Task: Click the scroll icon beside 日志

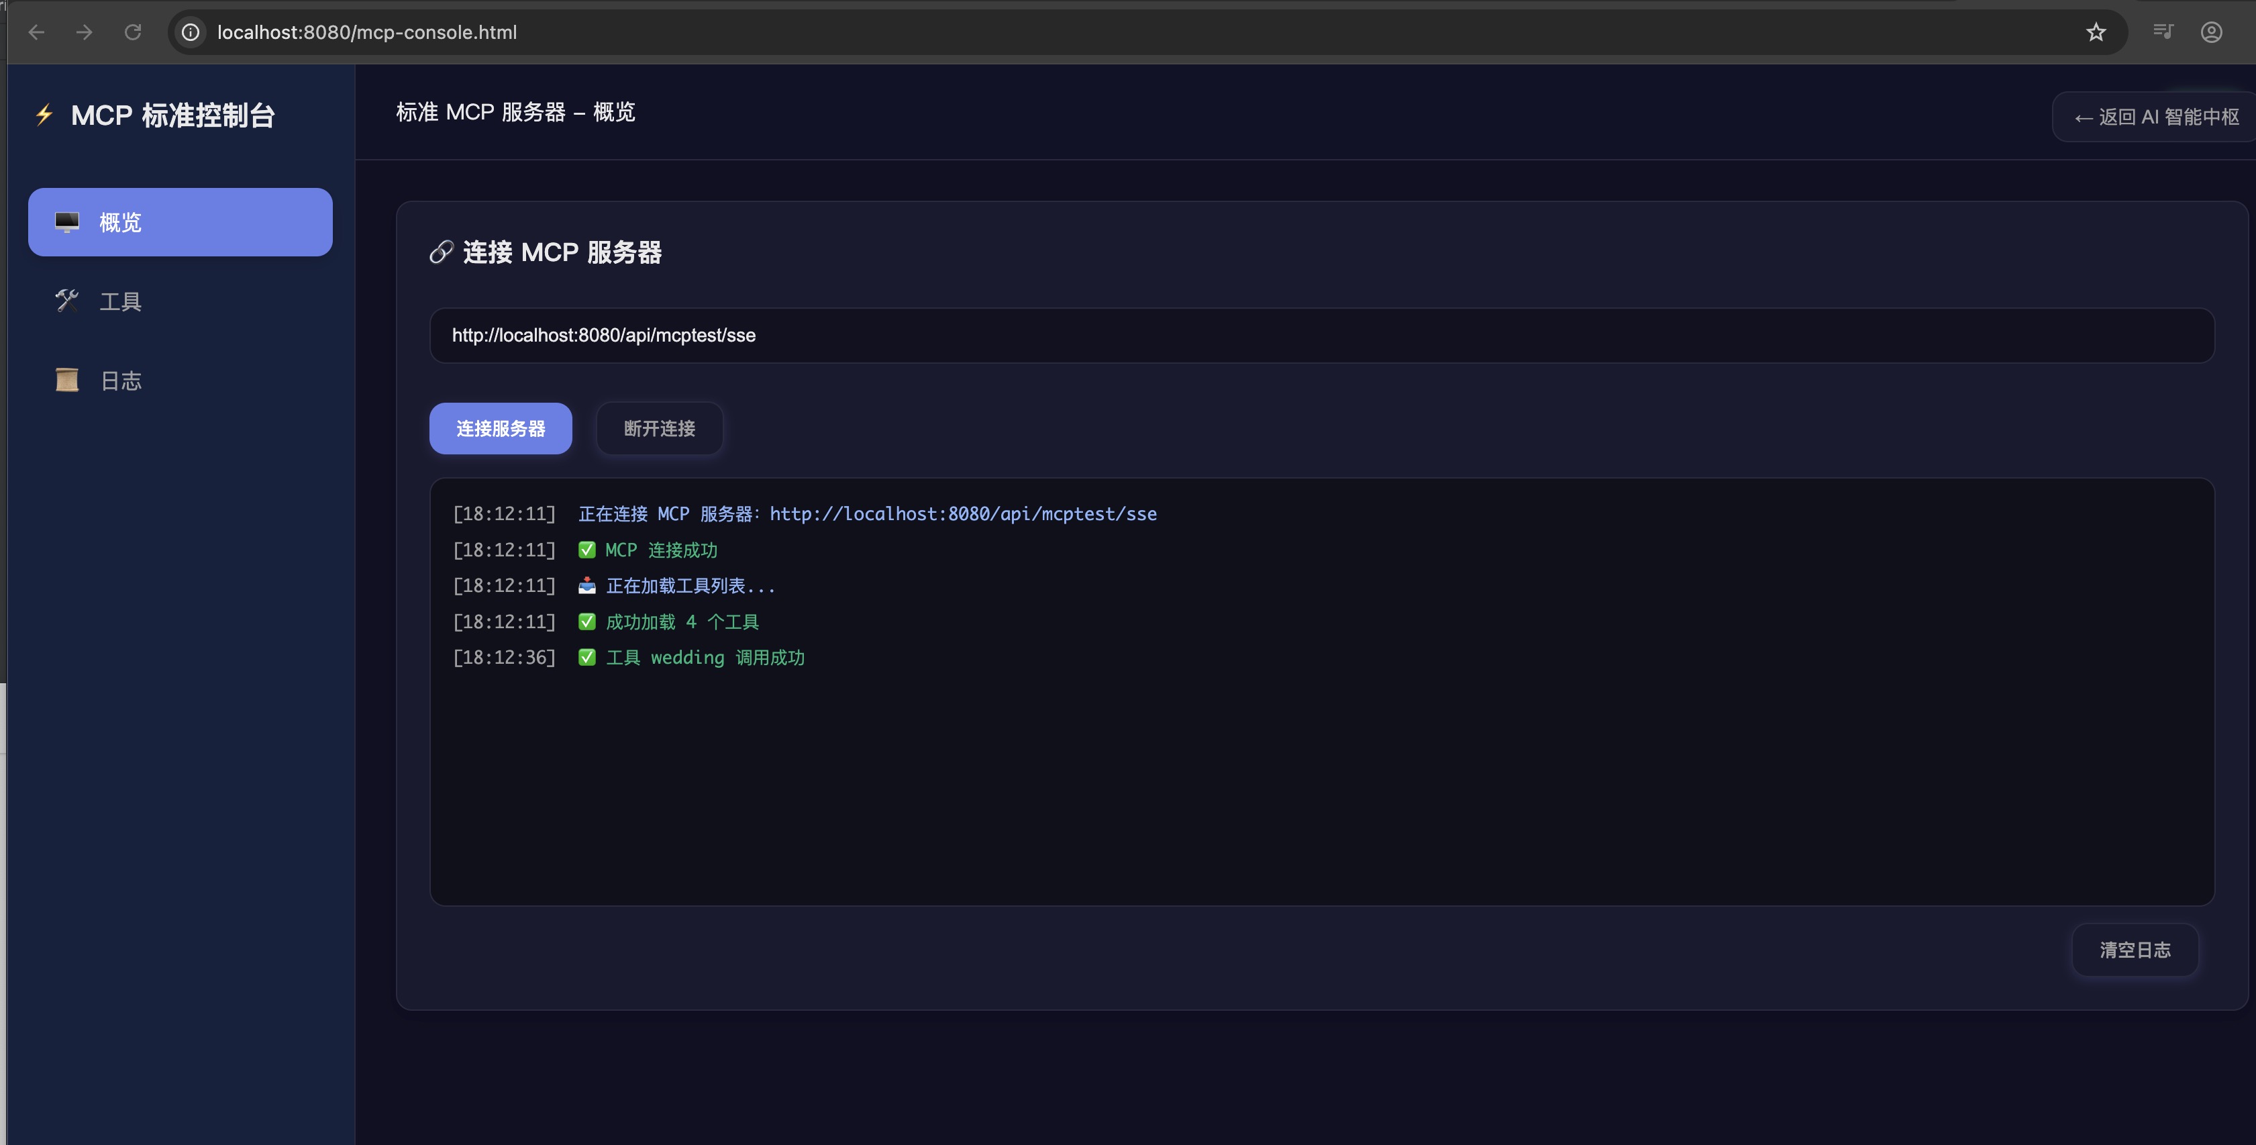Action: [66, 380]
